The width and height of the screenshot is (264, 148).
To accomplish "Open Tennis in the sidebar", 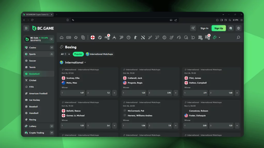I will click(x=39, y=67).
